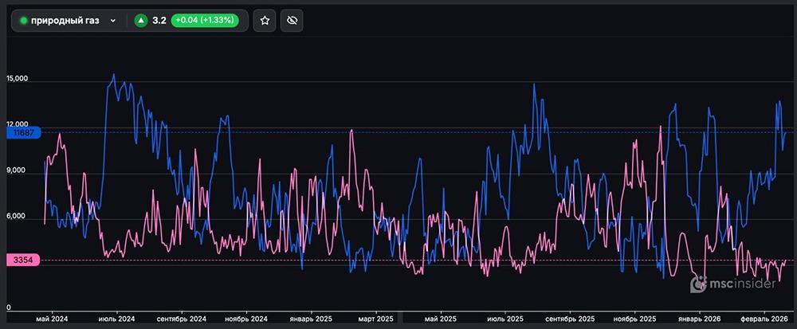This screenshot has height=329, width=797.
Task: Click the февраль 2026 timeline label
Action: [x=764, y=319]
